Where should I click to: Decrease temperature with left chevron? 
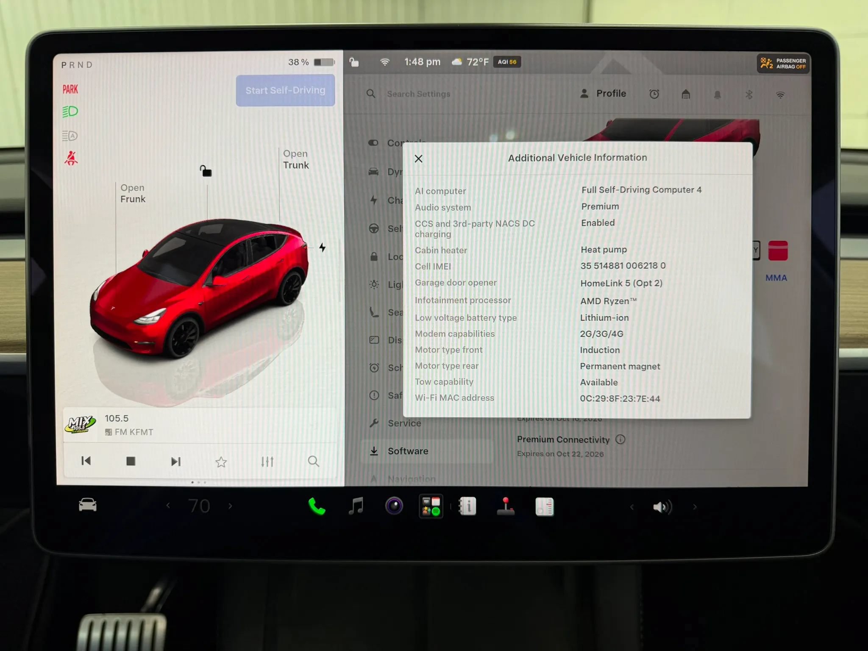point(168,505)
